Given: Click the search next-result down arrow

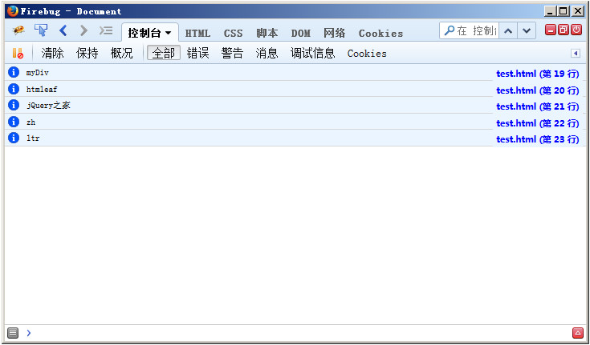Looking at the screenshot, I should pyautogui.click(x=527, y=30).
